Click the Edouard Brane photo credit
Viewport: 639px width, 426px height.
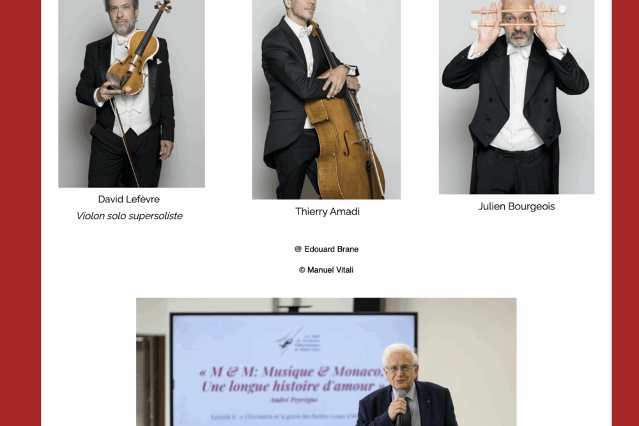327,249
